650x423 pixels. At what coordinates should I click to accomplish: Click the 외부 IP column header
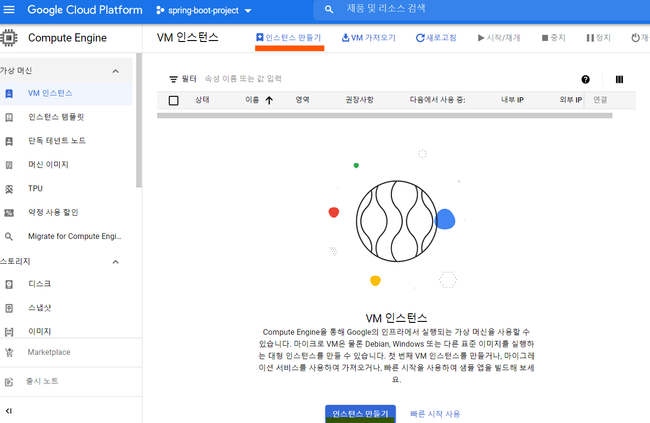pyautogui.click(x=570, y=100)
